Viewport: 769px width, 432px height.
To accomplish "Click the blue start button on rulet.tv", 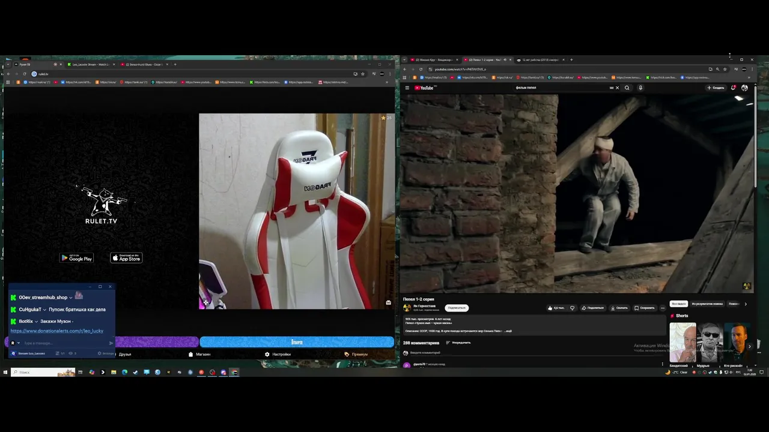I will (297, 342).
